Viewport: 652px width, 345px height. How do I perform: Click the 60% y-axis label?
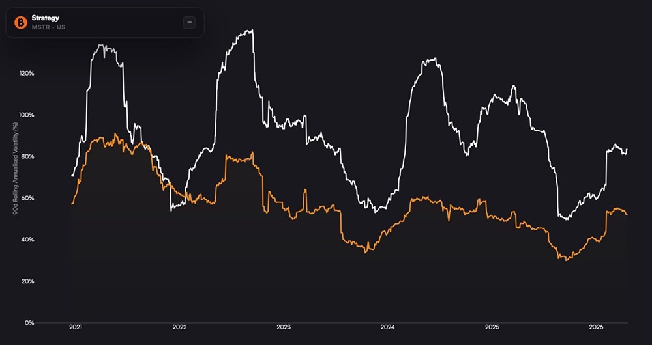tap(28, 198)
